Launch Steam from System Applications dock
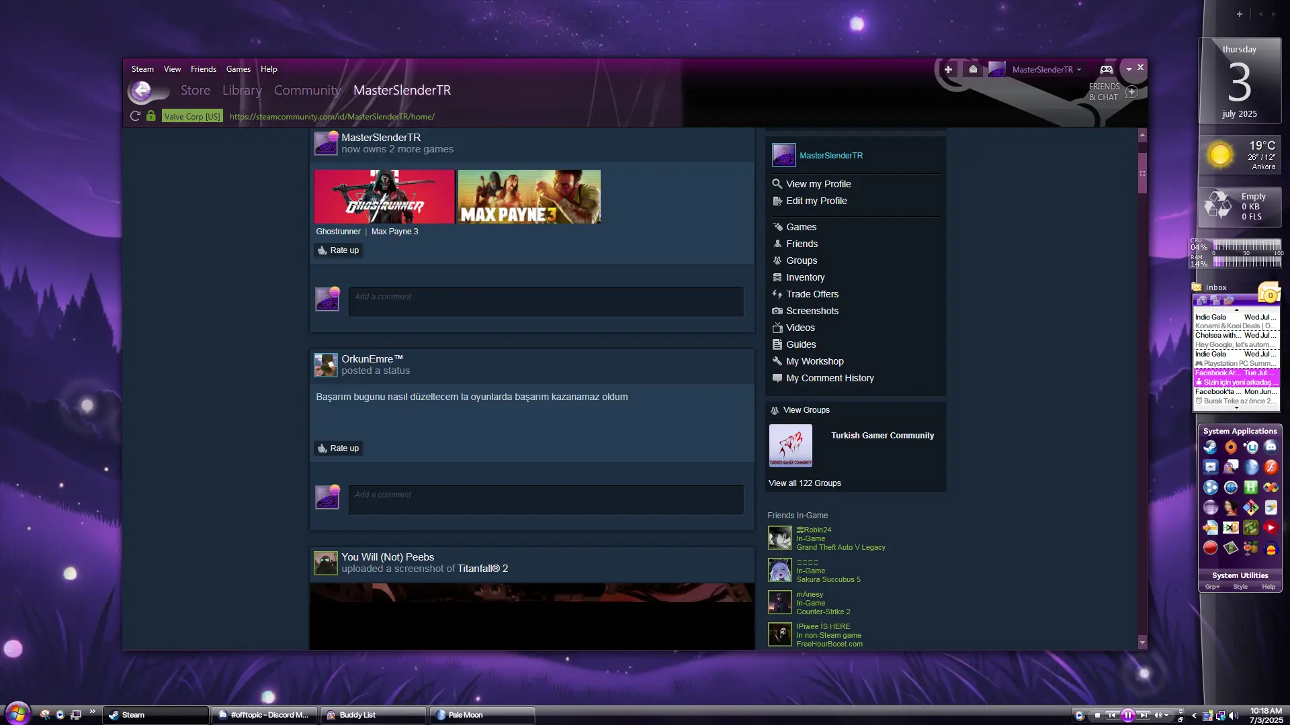Screen dimensions: 1290x725 pos(1210,447)
